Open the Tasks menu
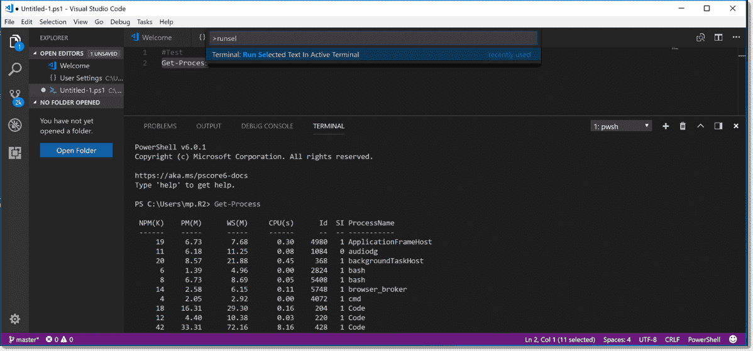This screenshot has height=351, width=753. pos(145,22)
